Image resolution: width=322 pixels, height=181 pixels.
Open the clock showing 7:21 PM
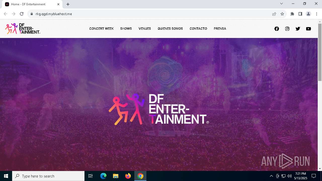301,176
